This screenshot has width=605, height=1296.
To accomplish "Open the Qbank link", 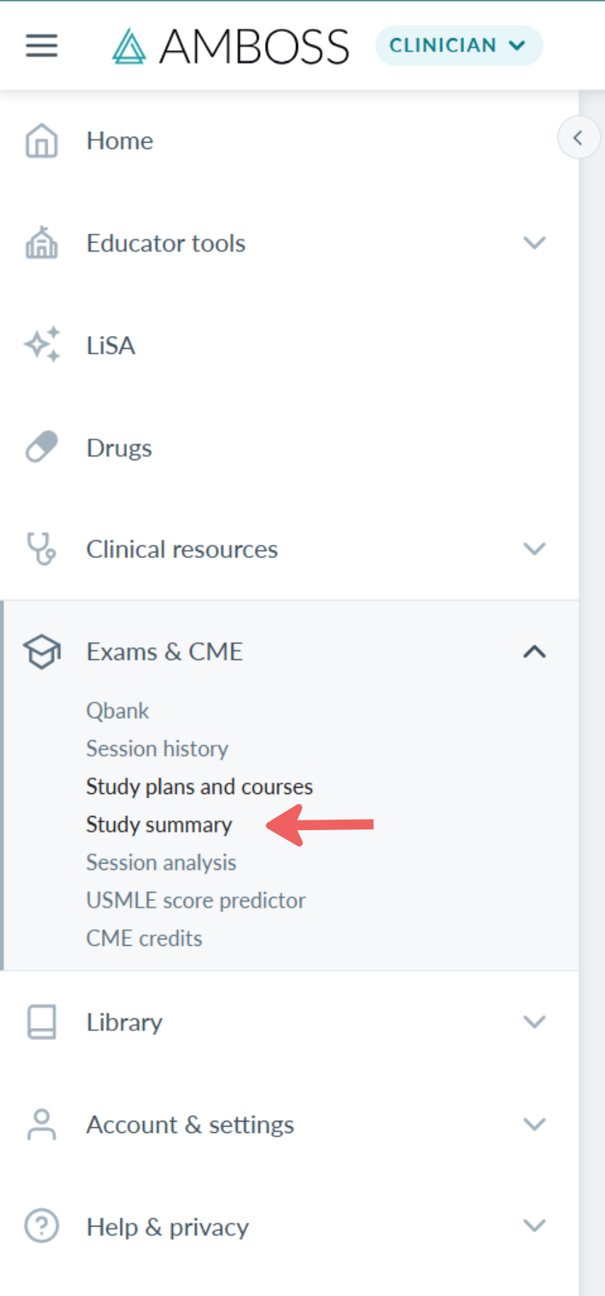I will pos(118,710).
